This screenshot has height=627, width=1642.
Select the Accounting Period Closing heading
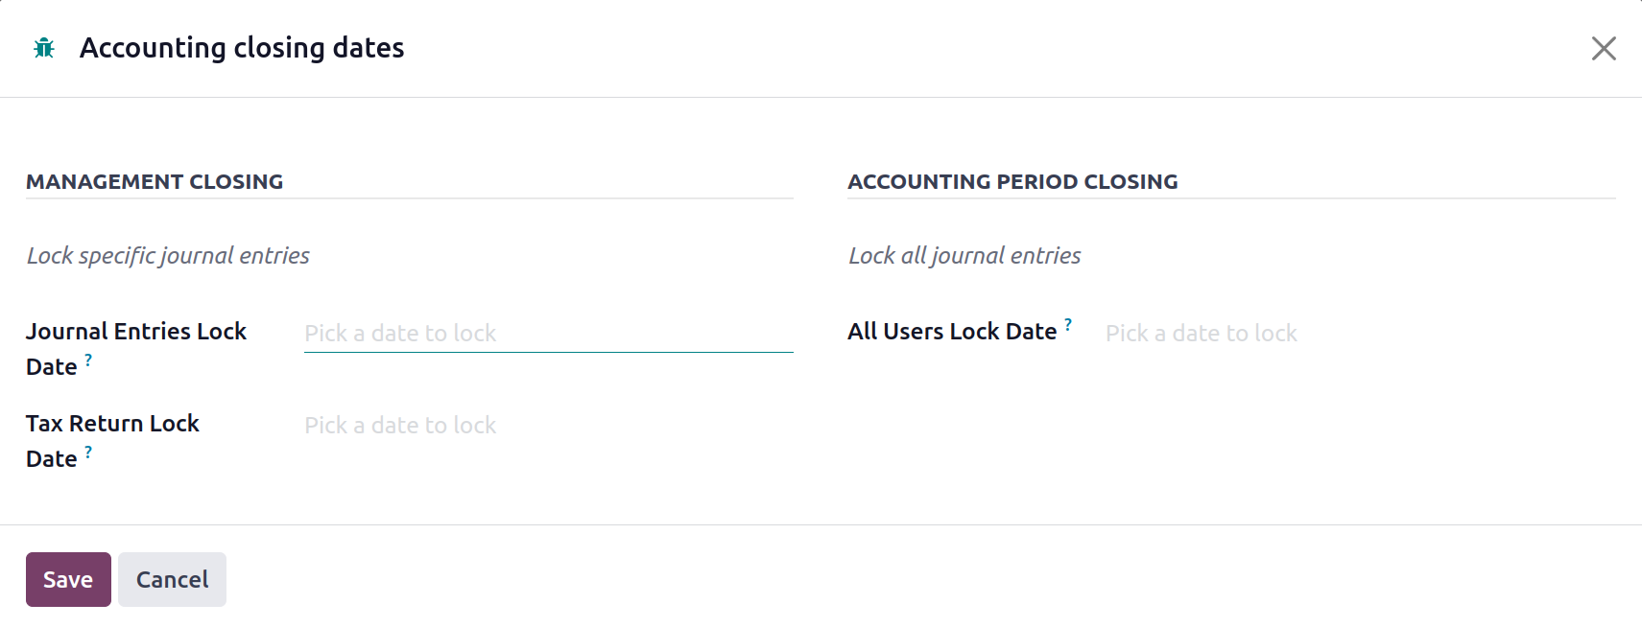pos(1012,182)
